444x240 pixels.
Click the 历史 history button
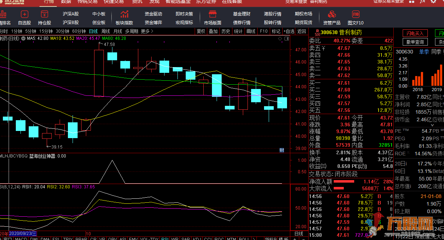pos(226,31)
